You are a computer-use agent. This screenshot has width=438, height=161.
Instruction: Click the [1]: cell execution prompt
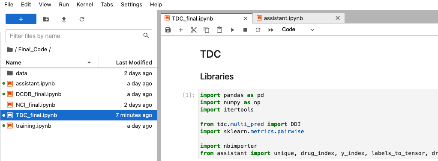[189, 95]
